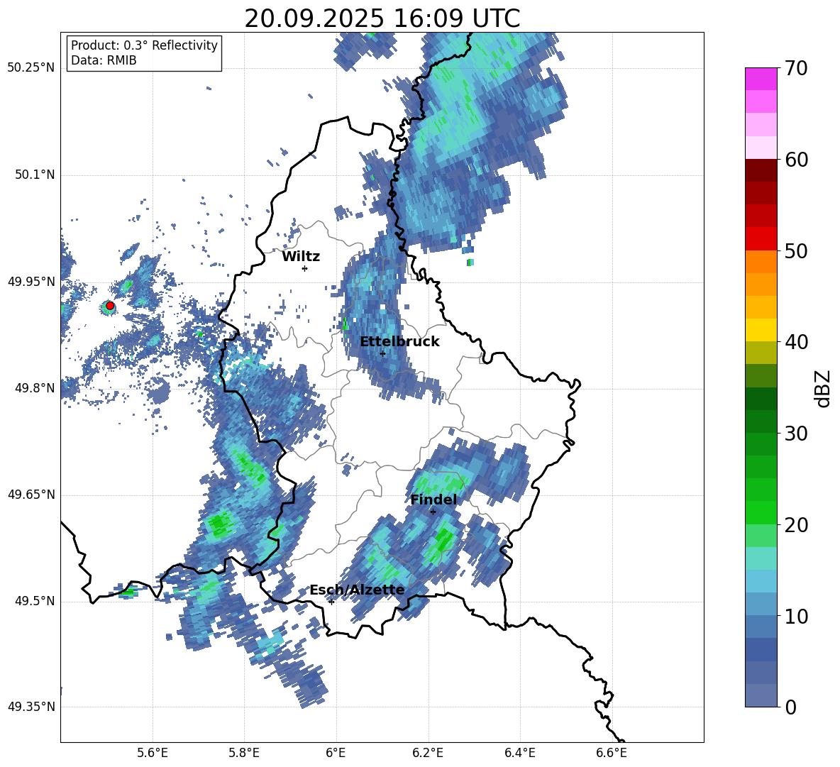Click the 70 tick on the colorbar

click(796, 68)
